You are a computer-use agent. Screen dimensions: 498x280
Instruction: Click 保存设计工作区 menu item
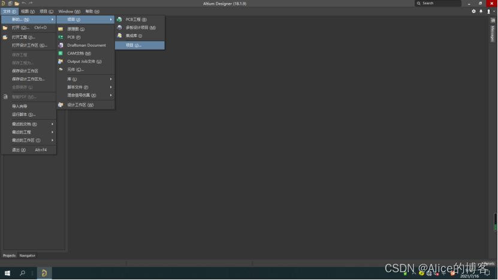(29, 71)
